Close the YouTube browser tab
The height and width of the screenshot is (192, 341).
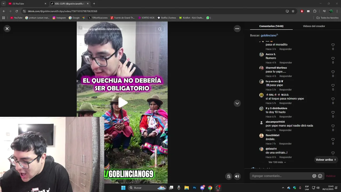[45, 4]
